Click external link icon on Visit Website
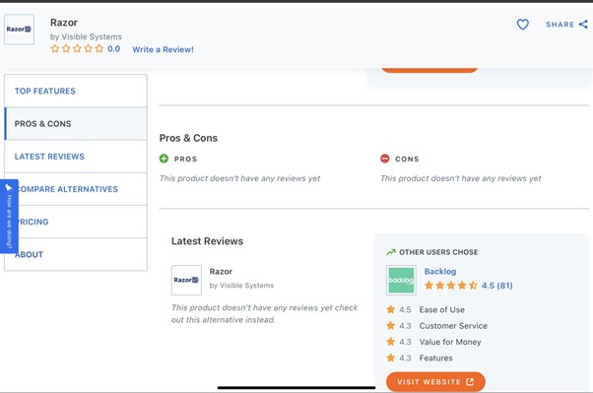The height and width of the screenshot is (393, 593). point(470,381)
